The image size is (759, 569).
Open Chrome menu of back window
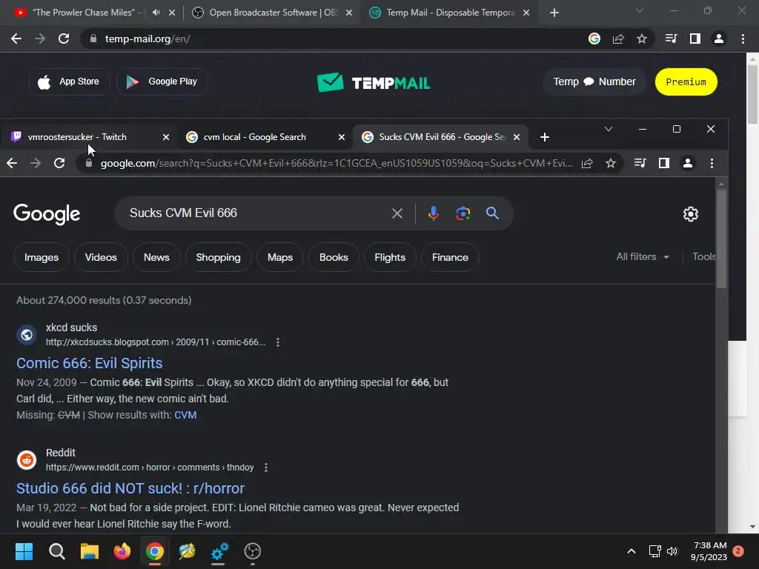pyautogui.click(x=743, y=39)
